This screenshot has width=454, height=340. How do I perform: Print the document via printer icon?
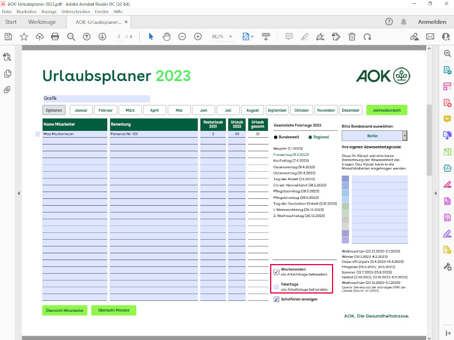pos(55,37)
